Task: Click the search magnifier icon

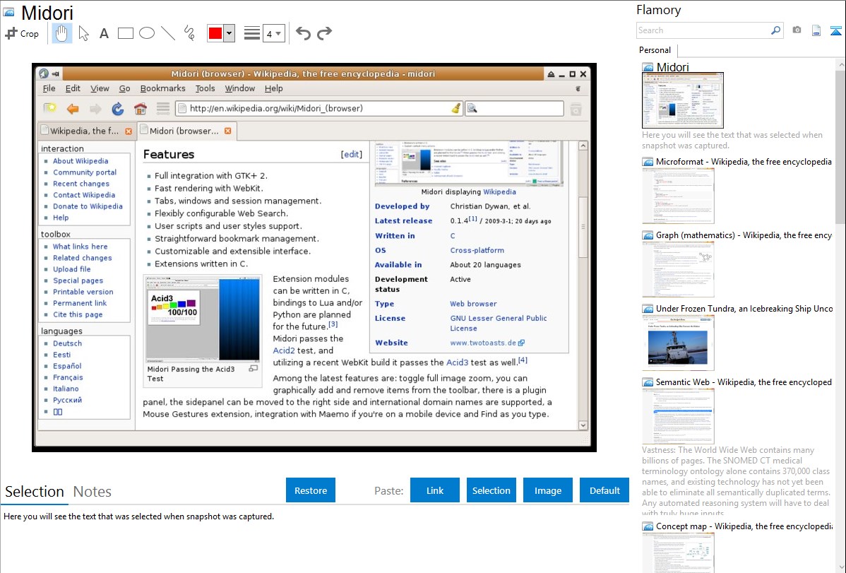Action: click(x=776, y=30)
